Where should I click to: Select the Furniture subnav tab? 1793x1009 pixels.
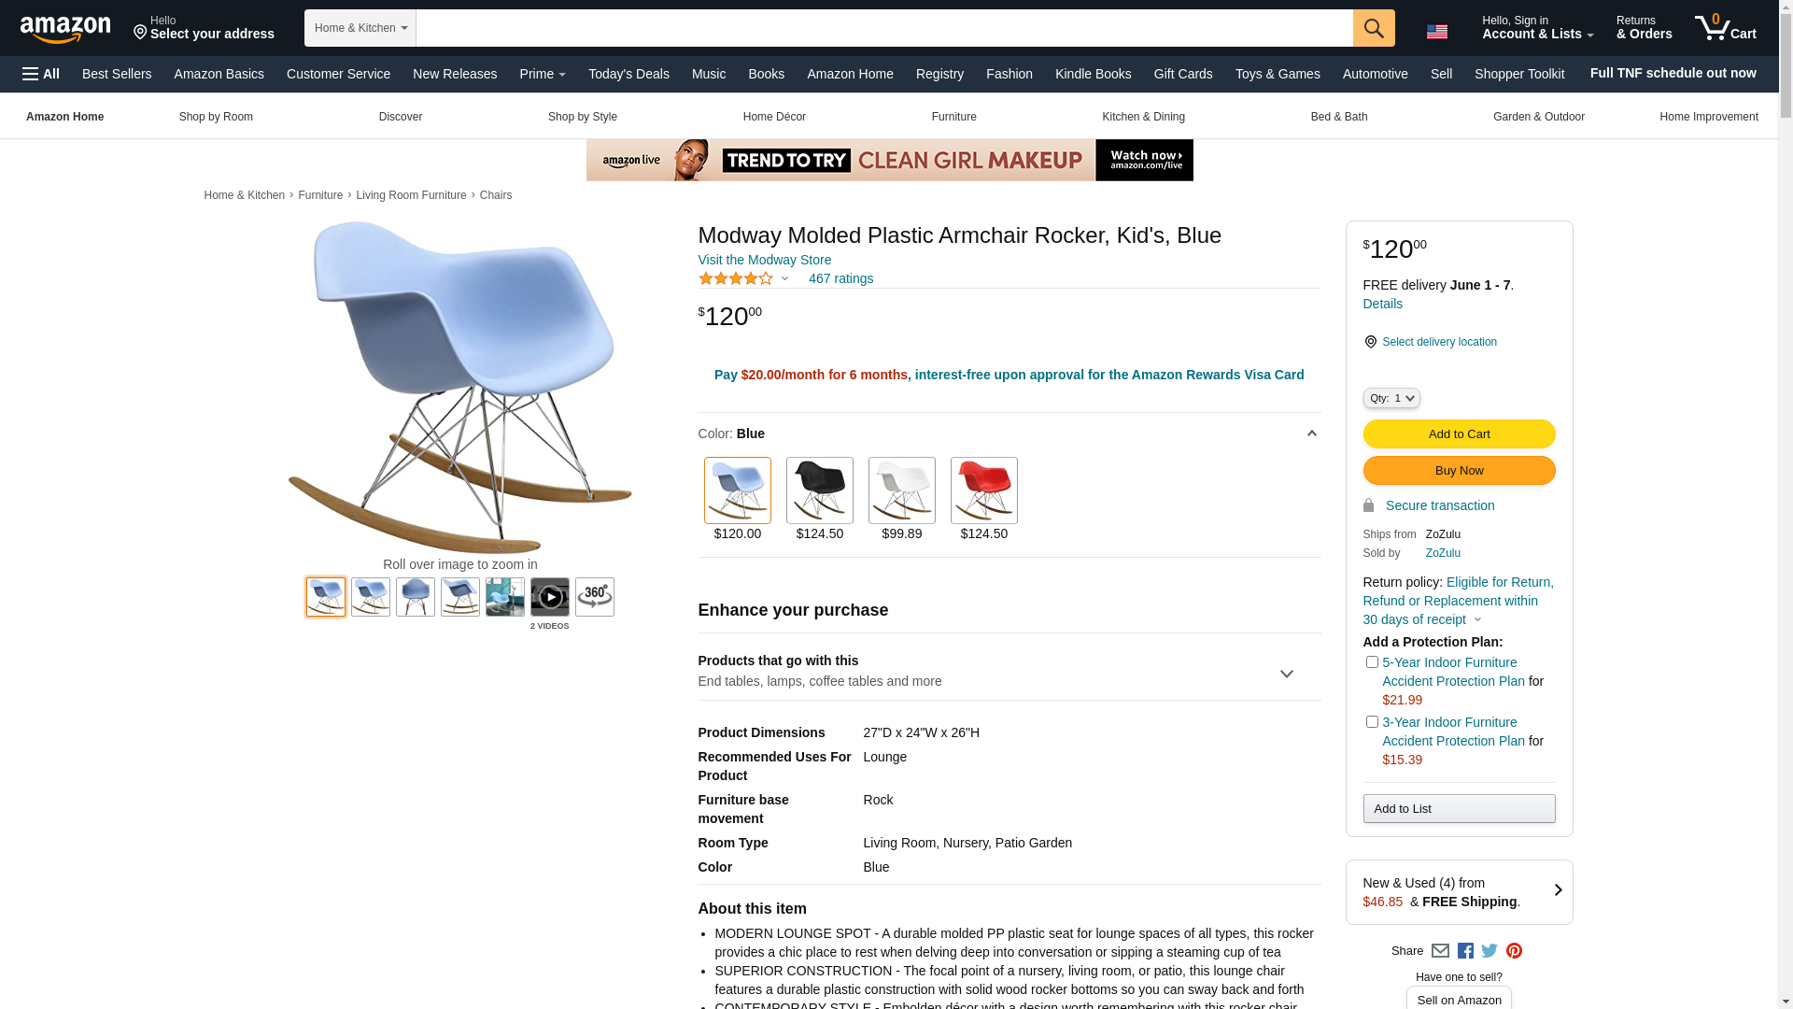coord(953,117)
